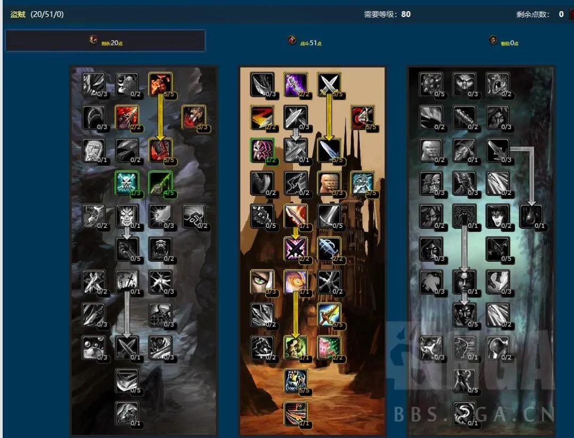Select Preparation (0/1) in Subtlety tree
The image size is (574, 438).
464,216
